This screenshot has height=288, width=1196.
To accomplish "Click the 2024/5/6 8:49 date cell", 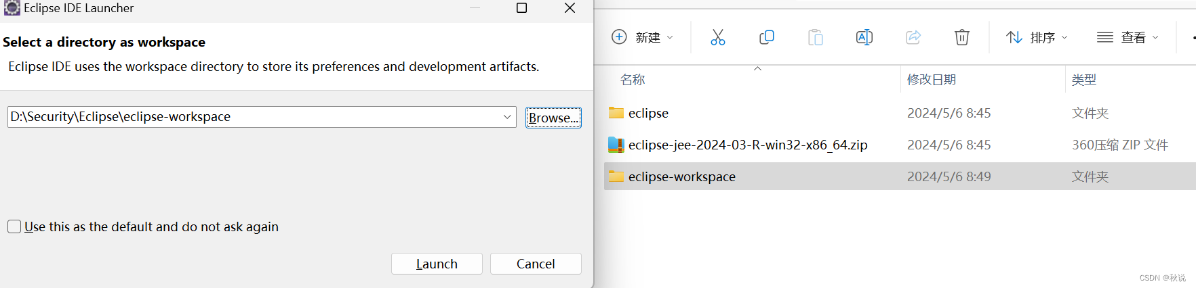I will point(949,176).
